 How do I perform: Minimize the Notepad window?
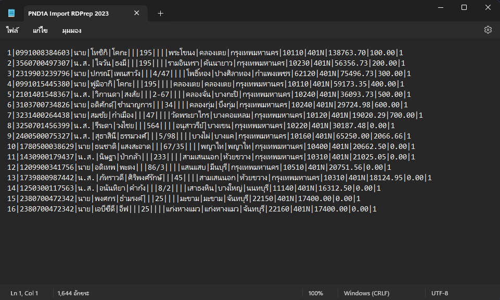click(440, 7)
